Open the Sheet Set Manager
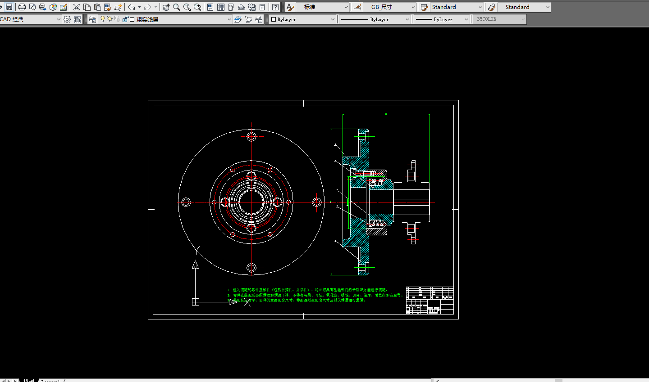The height and width of the screenshot is (382, 649). coord(242,7)
